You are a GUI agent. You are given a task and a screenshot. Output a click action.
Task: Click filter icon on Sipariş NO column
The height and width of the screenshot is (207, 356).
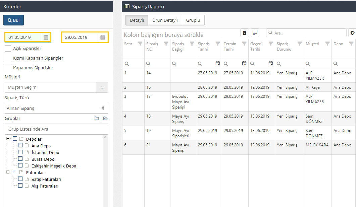click(166, 44)
